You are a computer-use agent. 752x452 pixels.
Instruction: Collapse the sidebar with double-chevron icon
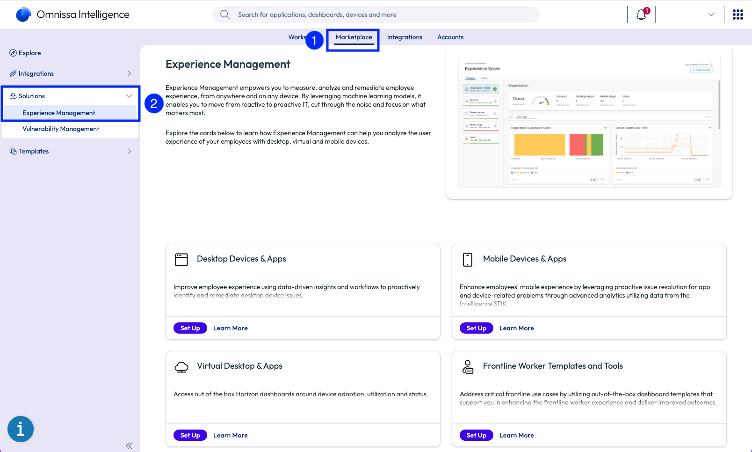(129, 446)
